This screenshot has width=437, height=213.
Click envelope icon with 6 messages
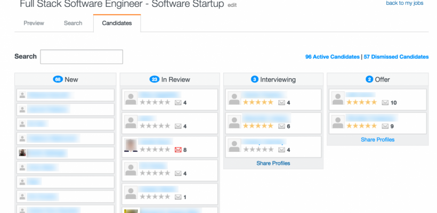[x=281, y=126]
